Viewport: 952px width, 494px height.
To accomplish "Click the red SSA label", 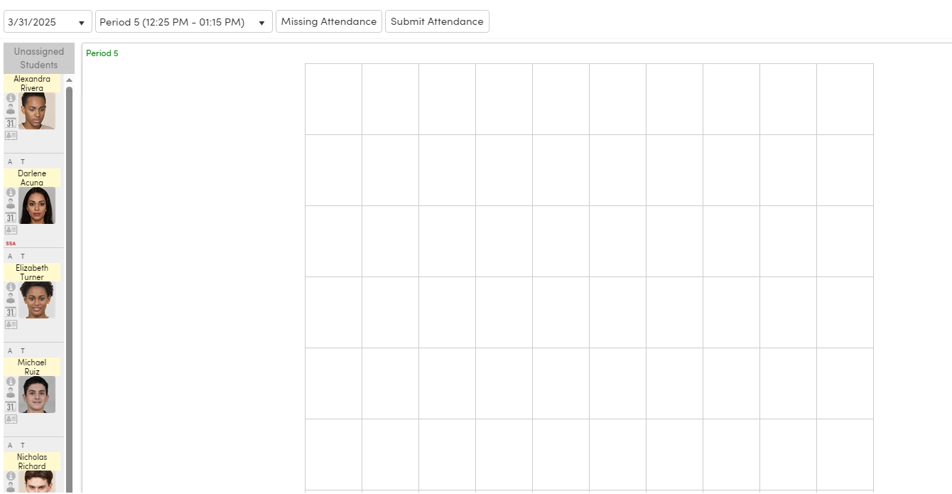I will (x=11, y=244).
